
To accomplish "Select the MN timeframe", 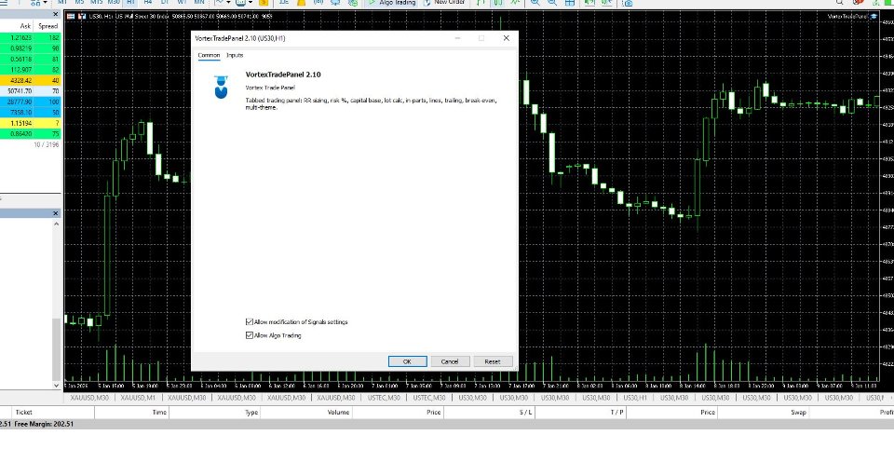I will point(199,2).
